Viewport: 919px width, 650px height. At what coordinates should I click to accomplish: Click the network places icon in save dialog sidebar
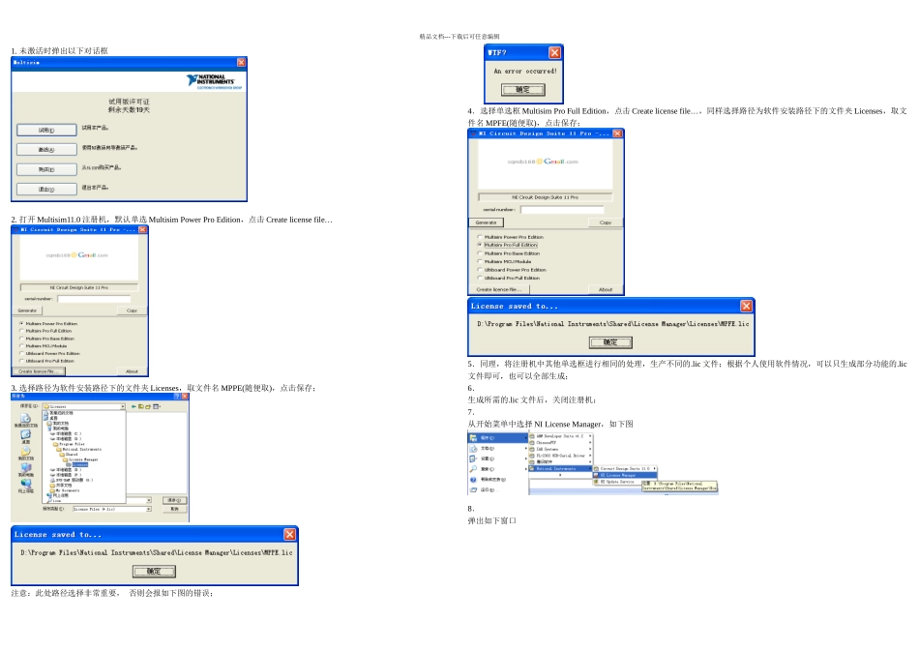pos(25,486)
